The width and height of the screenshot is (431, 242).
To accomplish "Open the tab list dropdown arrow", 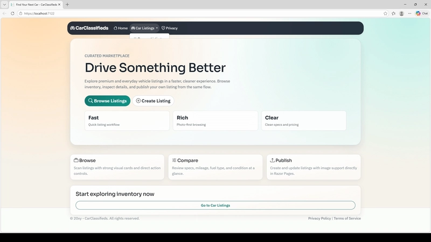I will [x=4, y=4].
